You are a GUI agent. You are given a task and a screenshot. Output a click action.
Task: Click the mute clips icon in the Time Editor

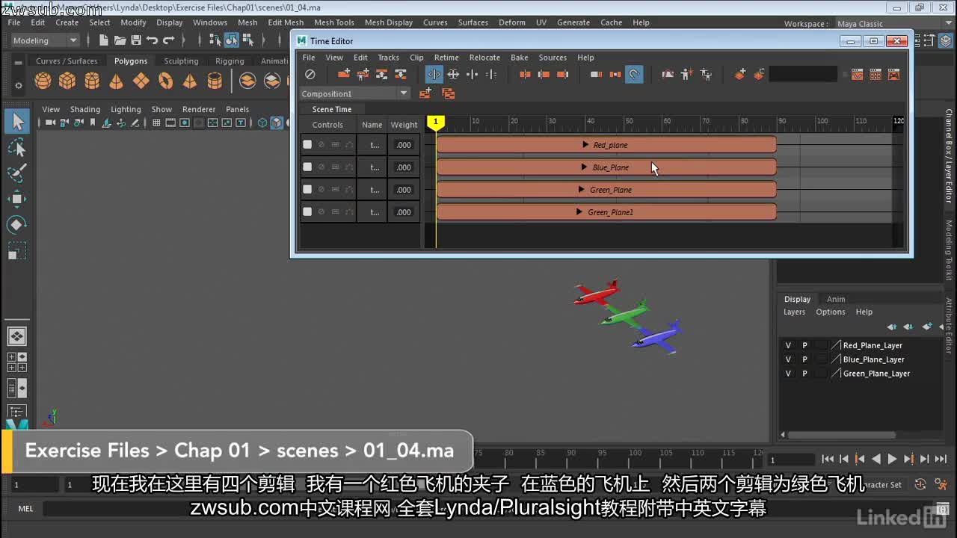coord(310,74)
